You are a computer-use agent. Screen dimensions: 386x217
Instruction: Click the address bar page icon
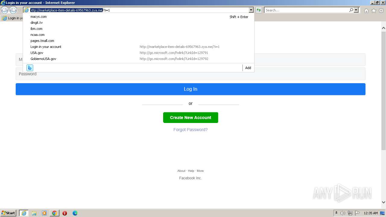(27, 10)
